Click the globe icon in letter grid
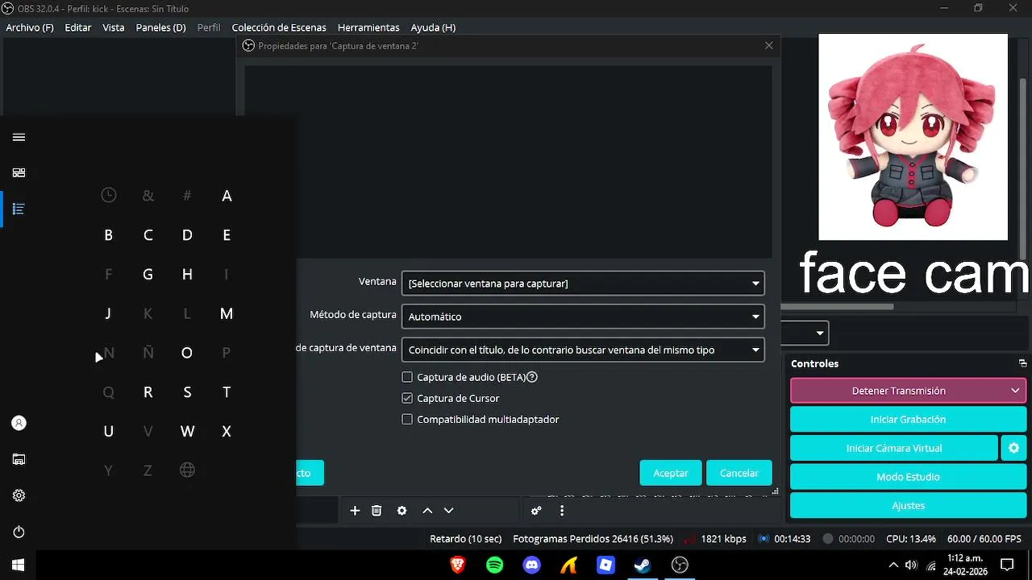Image resolution: width=1032 pixels, height=580 pixels. [187, 470]
